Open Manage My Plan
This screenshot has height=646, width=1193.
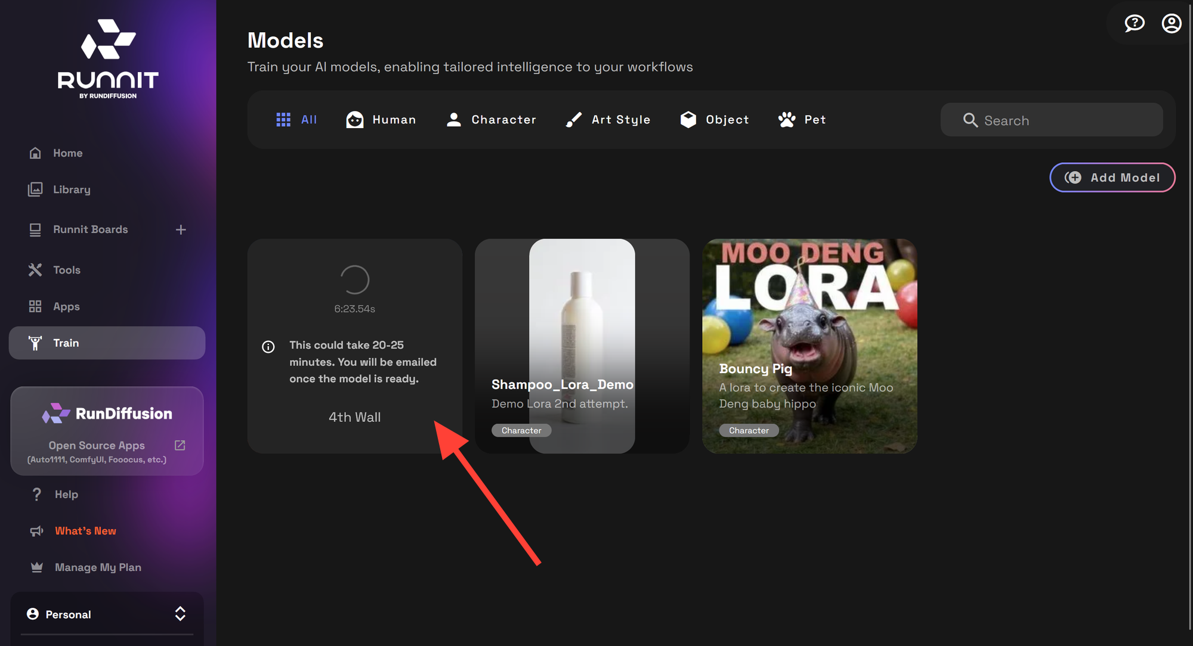[x=98, y=567]
